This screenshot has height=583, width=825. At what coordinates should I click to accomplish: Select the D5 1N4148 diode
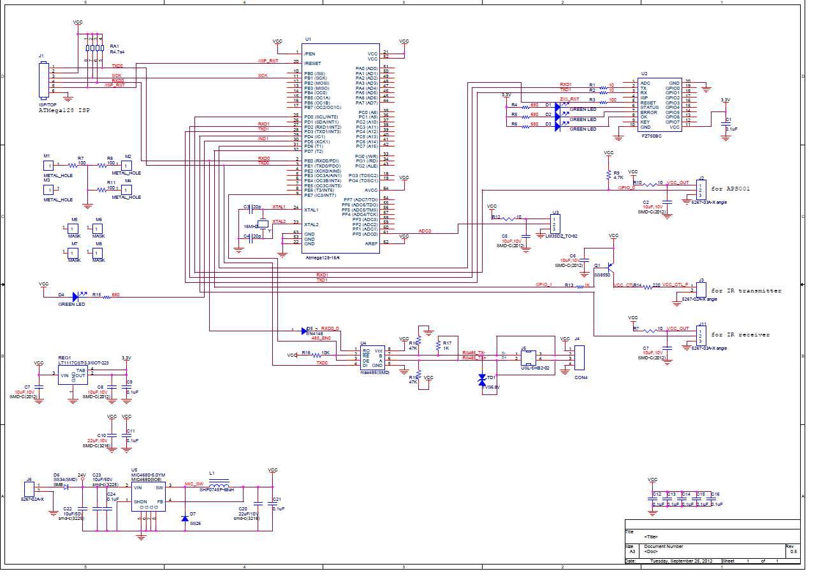pos(303,330)
